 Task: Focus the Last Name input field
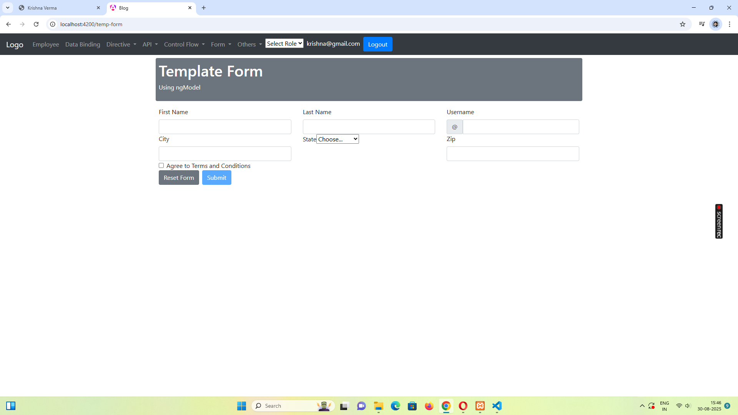point(369,127)
